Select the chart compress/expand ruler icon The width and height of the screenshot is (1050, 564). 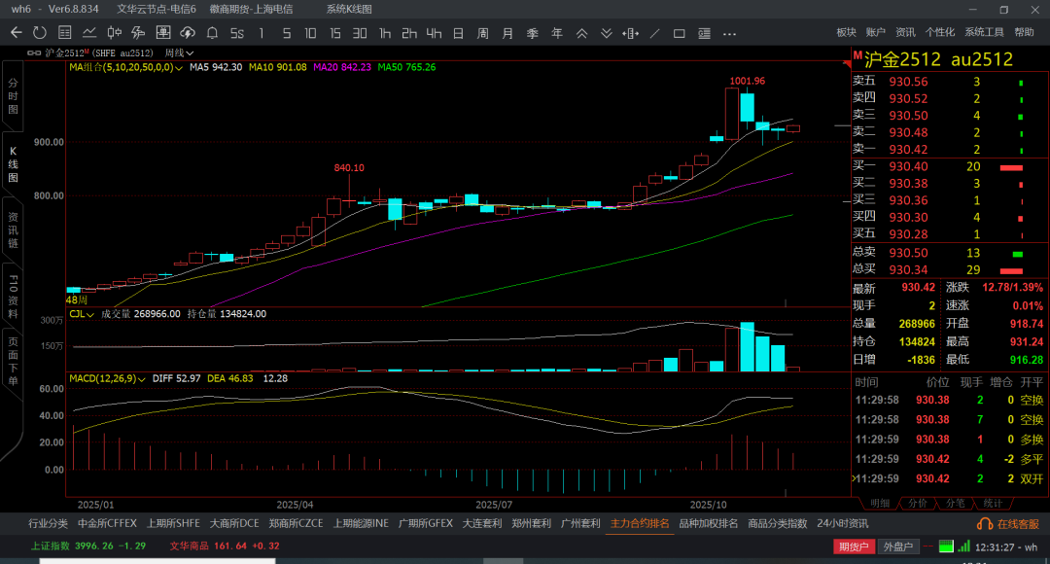pyautogui.click(x=630, y=33)
